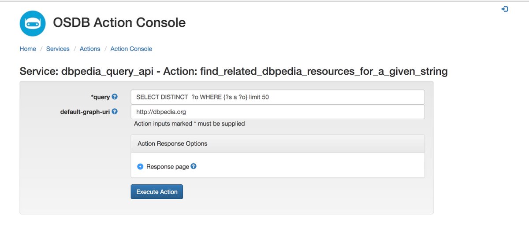The width and height of the screenshot is (529, 227).
Task: Focus the default-graph-uri input field
Action: pyautogui.click(x=278, y=112)
